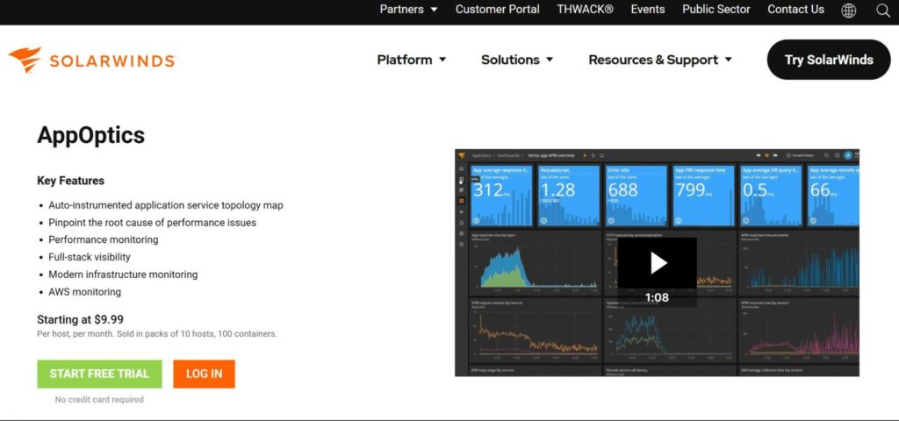
Task: Click 'AWS monitoring' bullet
Action: pos(85,291)
